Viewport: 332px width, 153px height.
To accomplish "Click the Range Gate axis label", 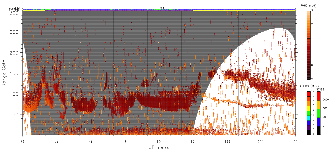I will pos(4,73).
